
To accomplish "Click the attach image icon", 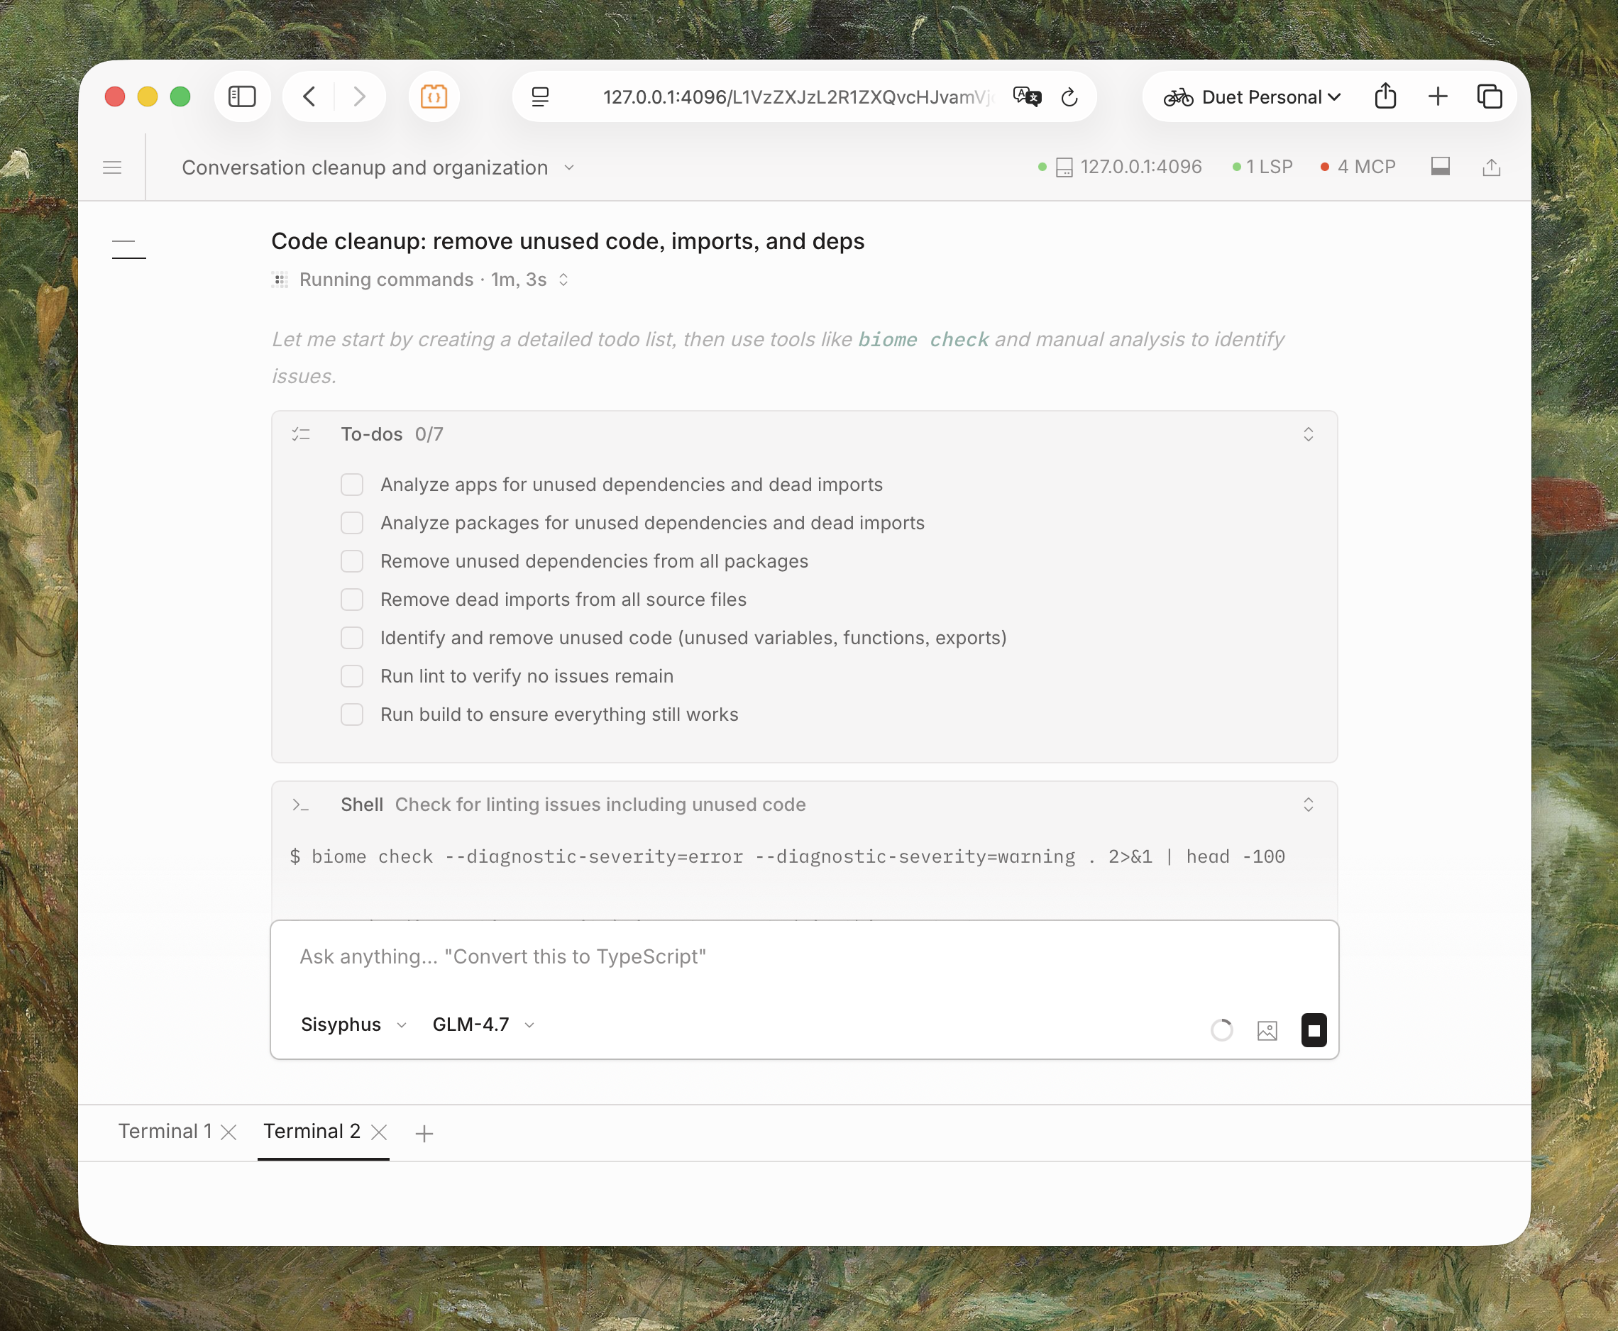I will (x=1267, y=1030).
